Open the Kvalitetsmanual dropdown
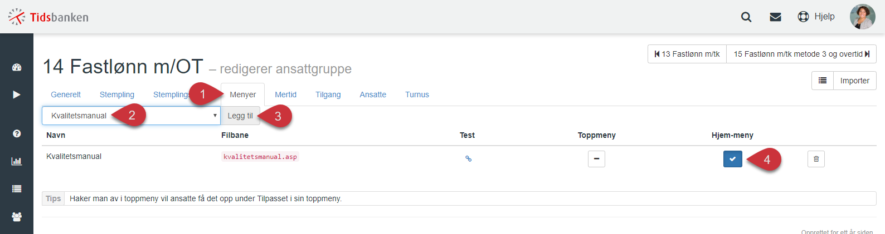885x234 pixels. pyautogui.click(x=131, y=116)
